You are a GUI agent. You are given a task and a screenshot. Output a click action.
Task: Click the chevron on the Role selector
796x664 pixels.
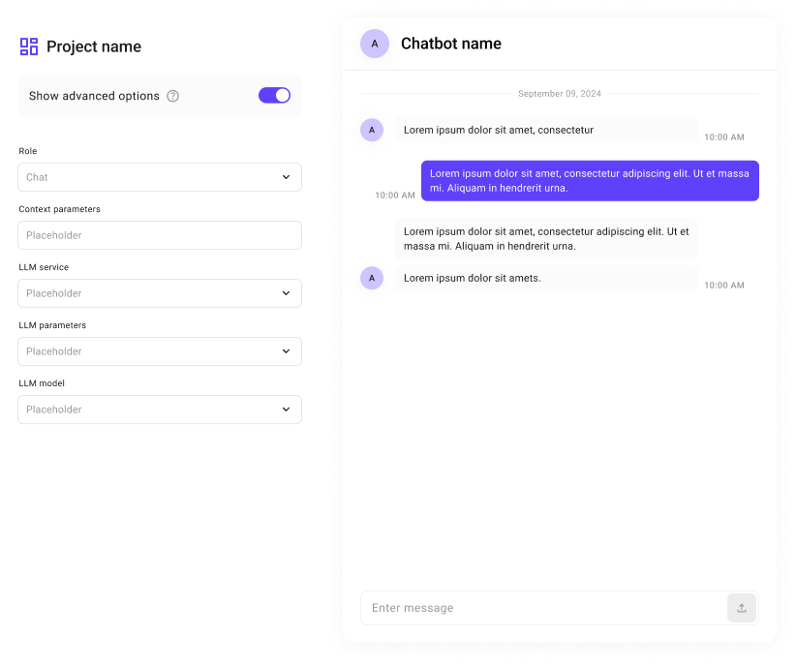tap(286, 177)
